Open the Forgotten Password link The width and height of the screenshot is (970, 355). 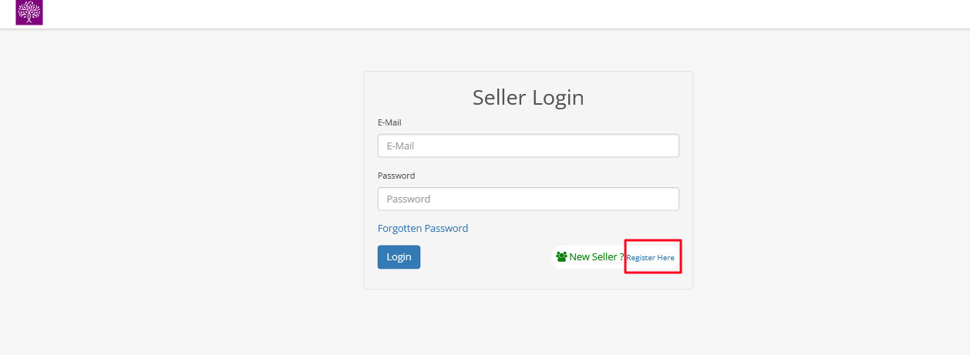(423, 229)
